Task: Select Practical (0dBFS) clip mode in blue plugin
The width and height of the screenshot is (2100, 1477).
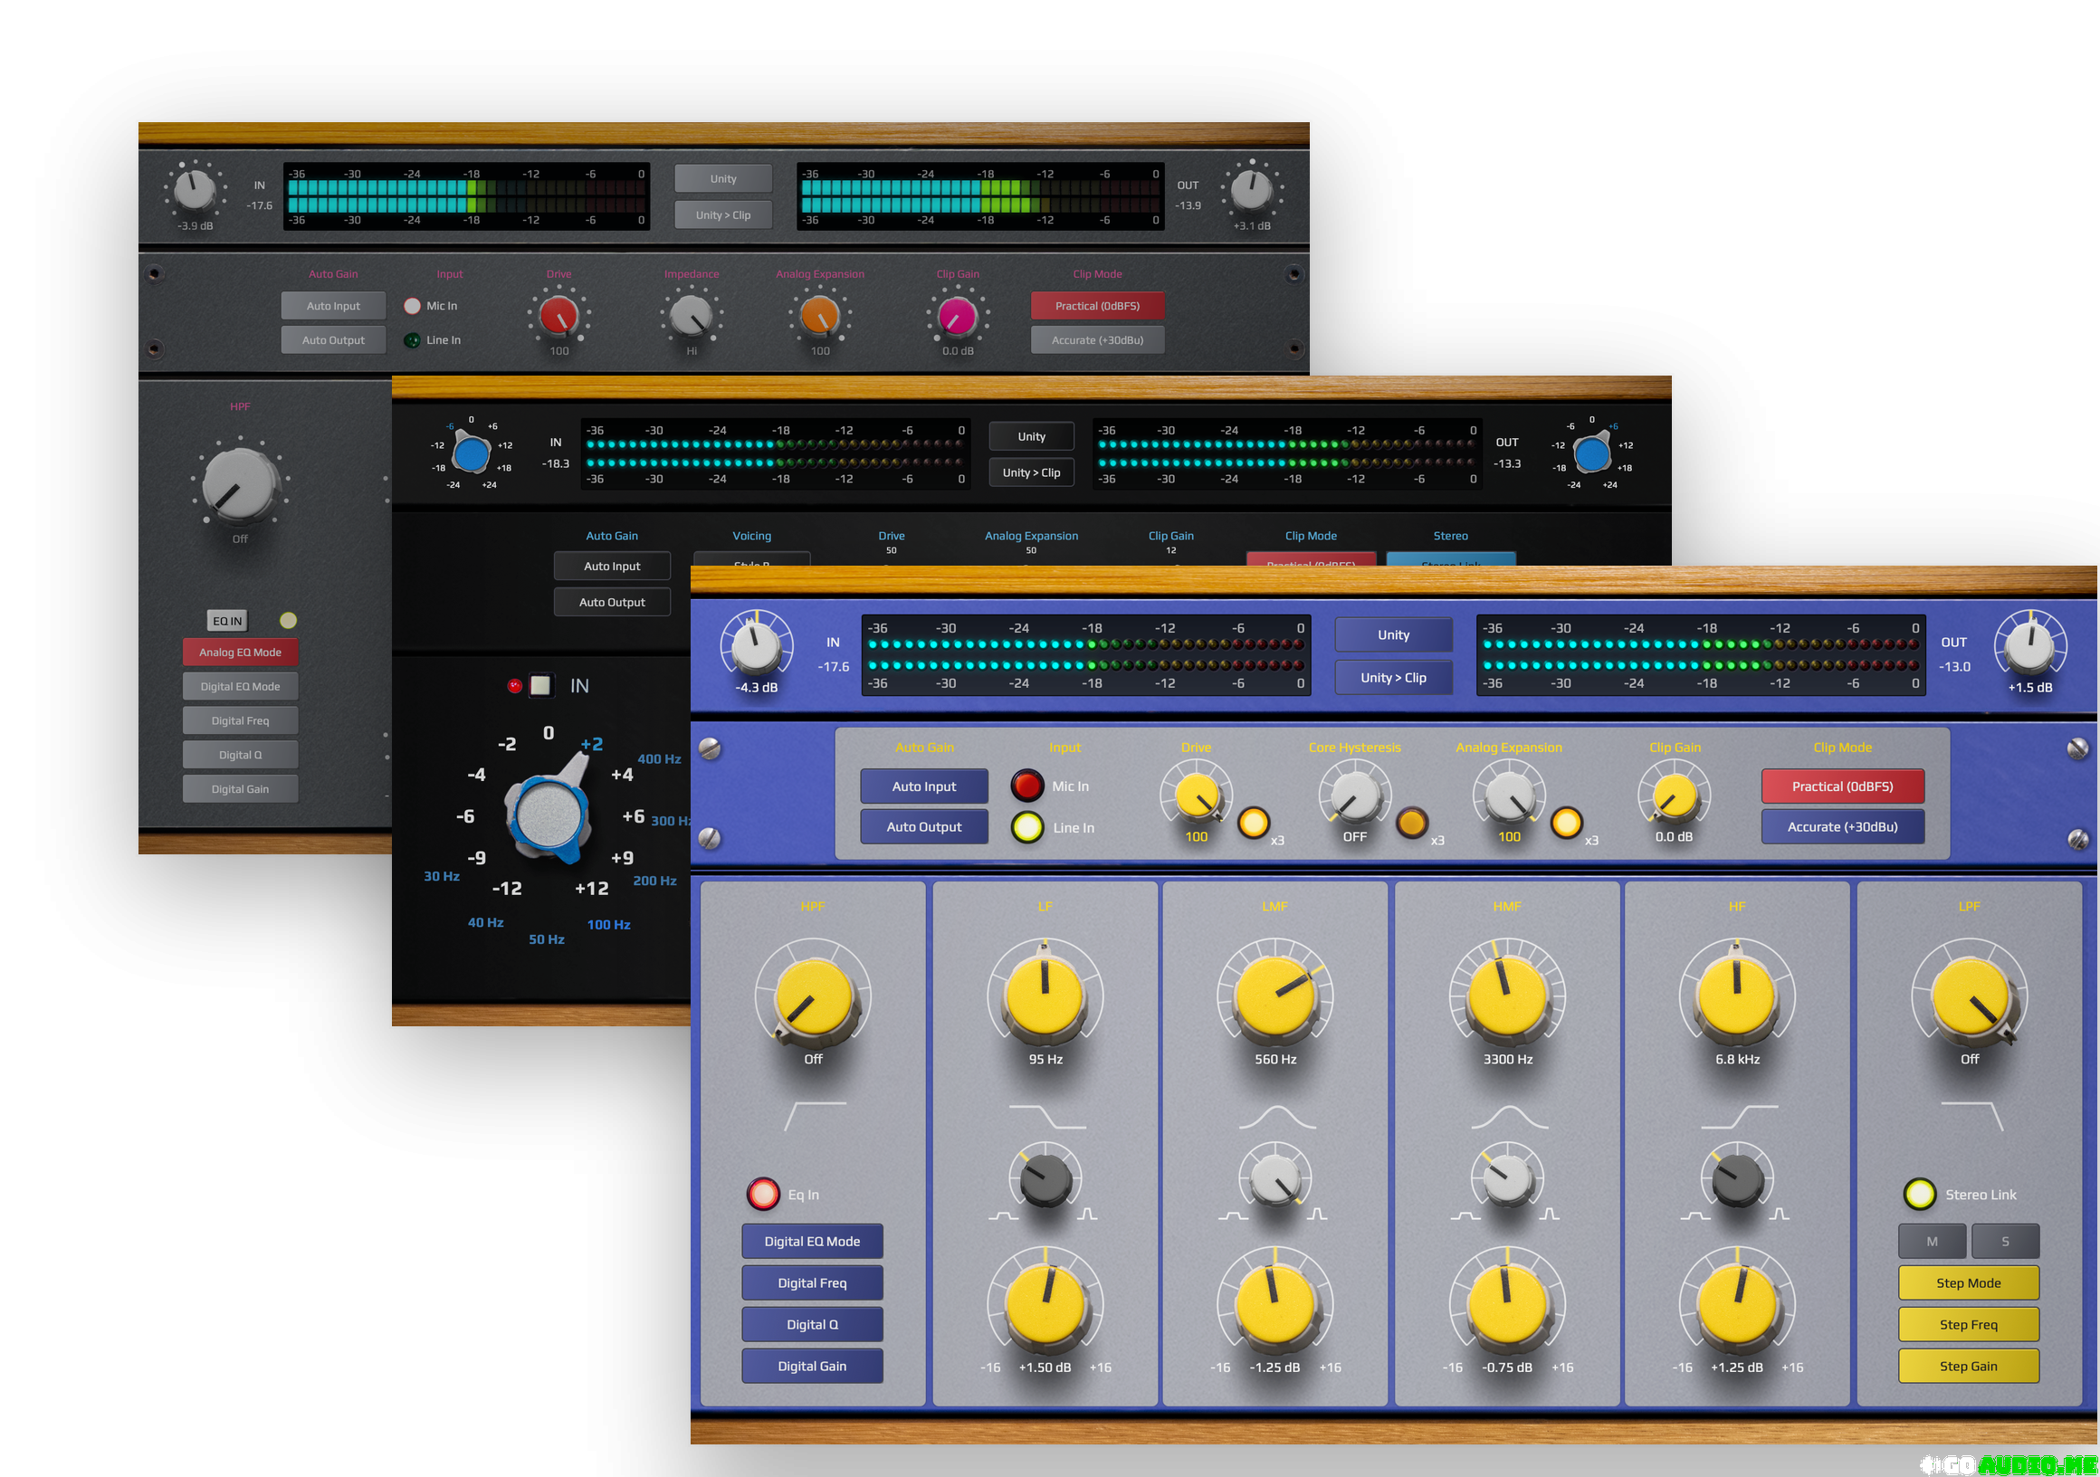Action: 1843,786
